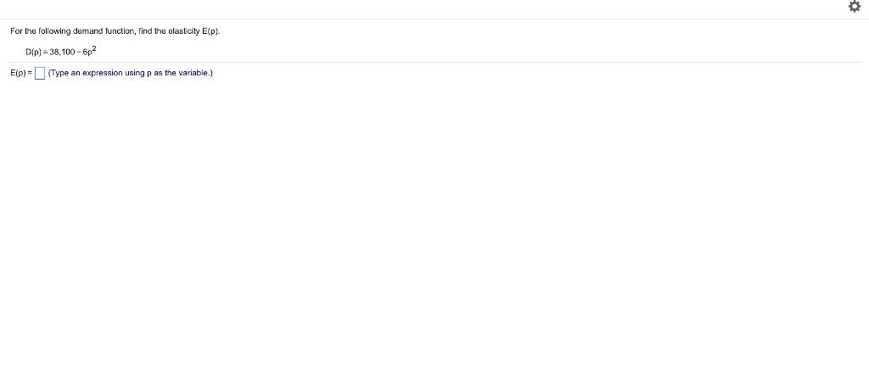The image size is (869, 366).
Task: Focus the E(p) answer input box
Action: tap(40, 73)
